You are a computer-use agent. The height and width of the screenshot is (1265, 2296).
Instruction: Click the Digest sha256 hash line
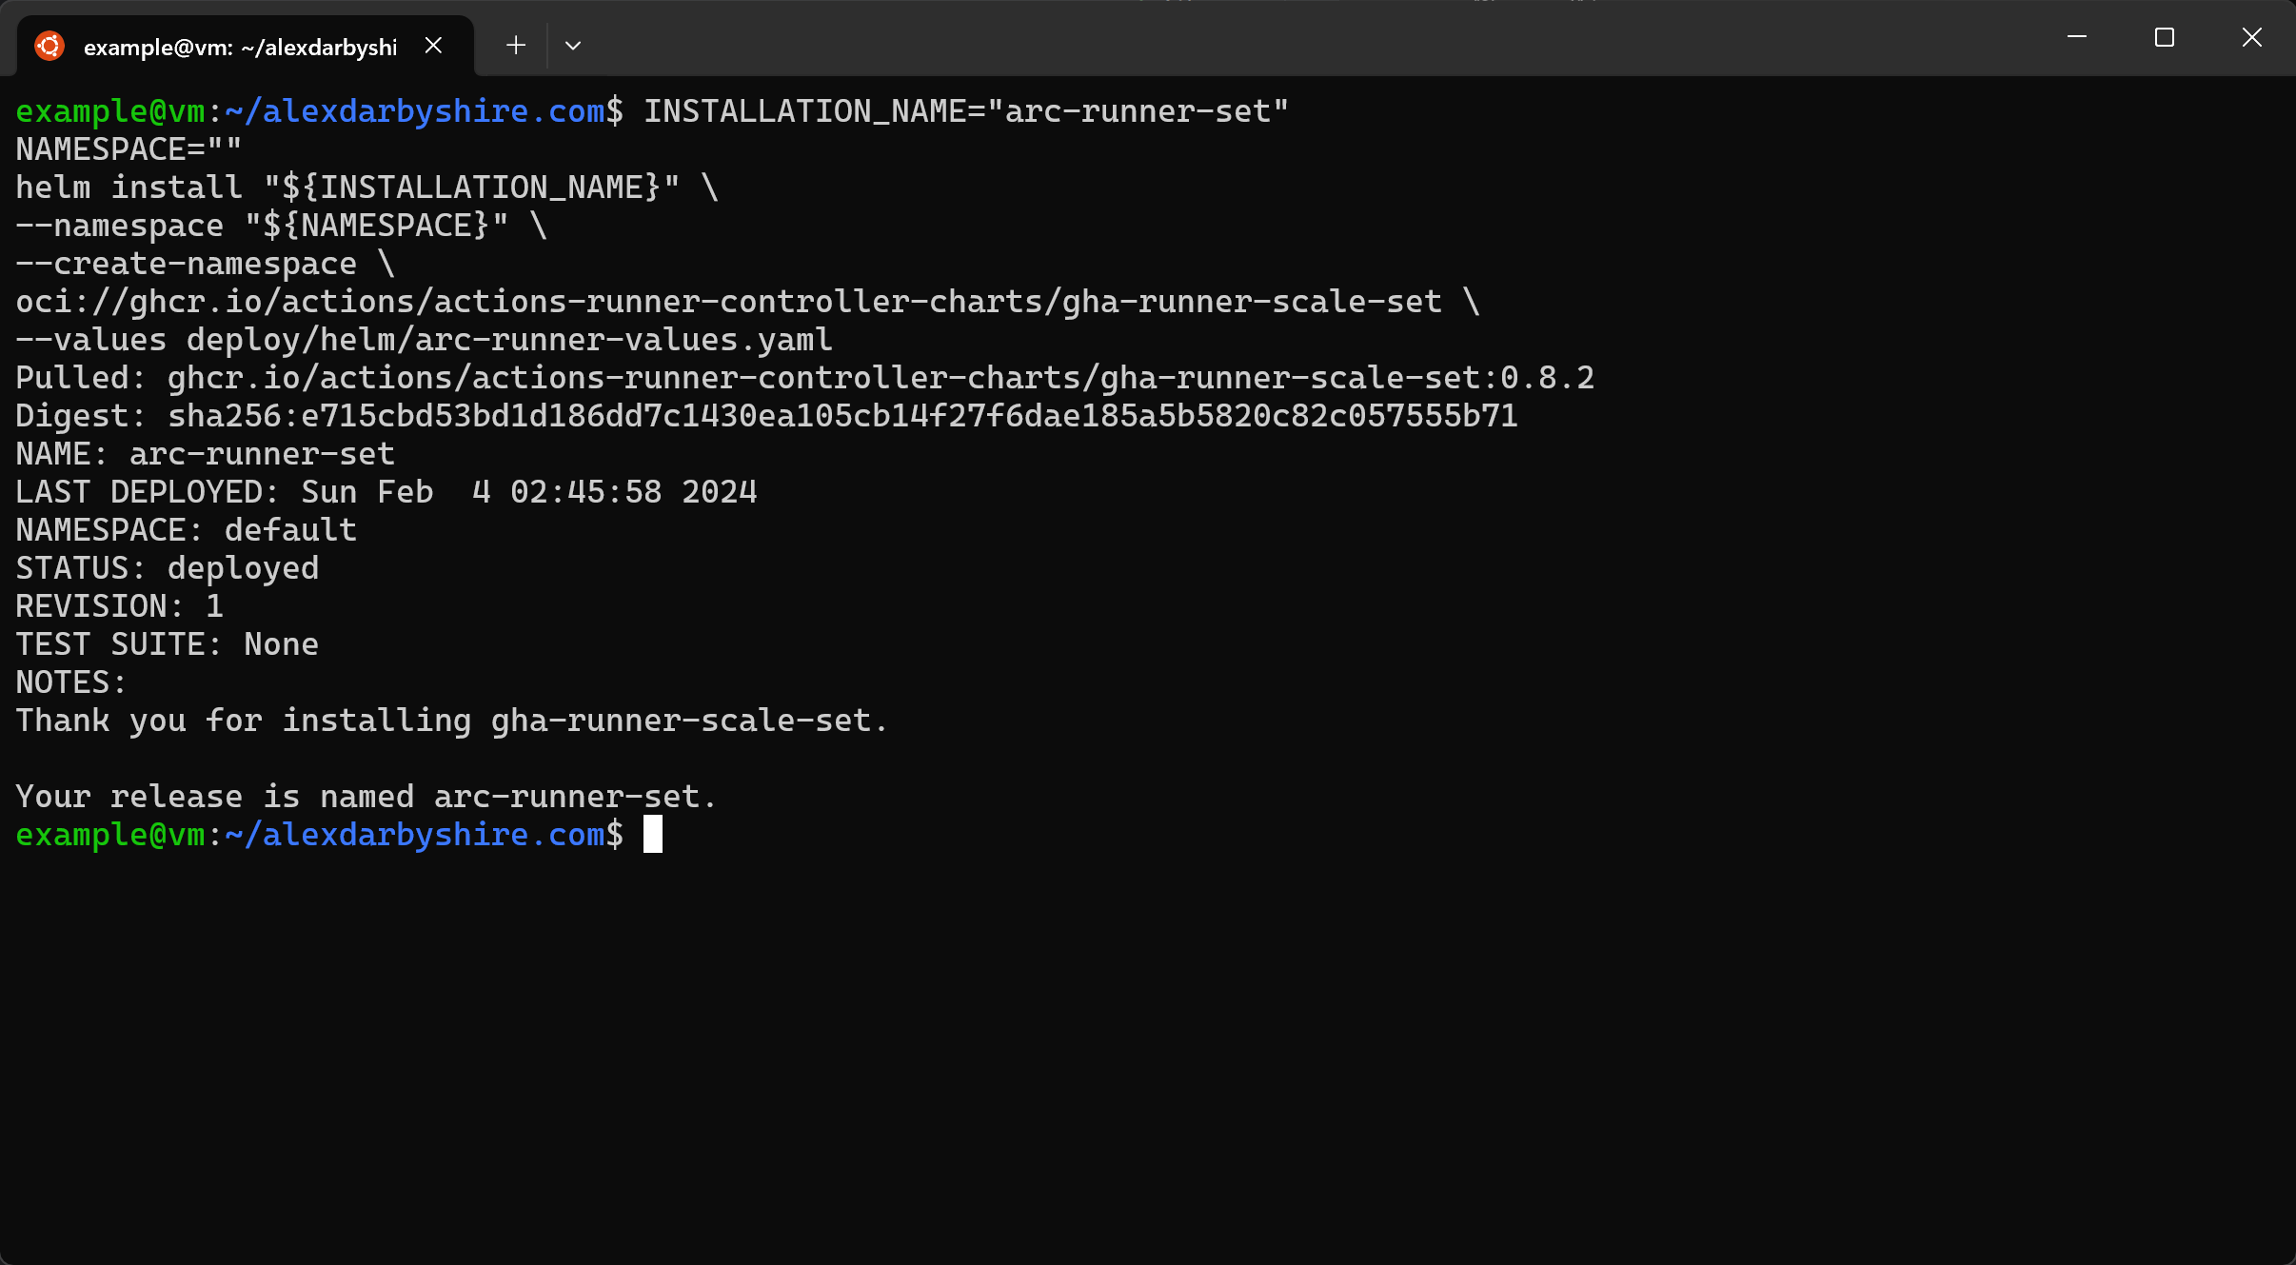[x=767, y=416]
